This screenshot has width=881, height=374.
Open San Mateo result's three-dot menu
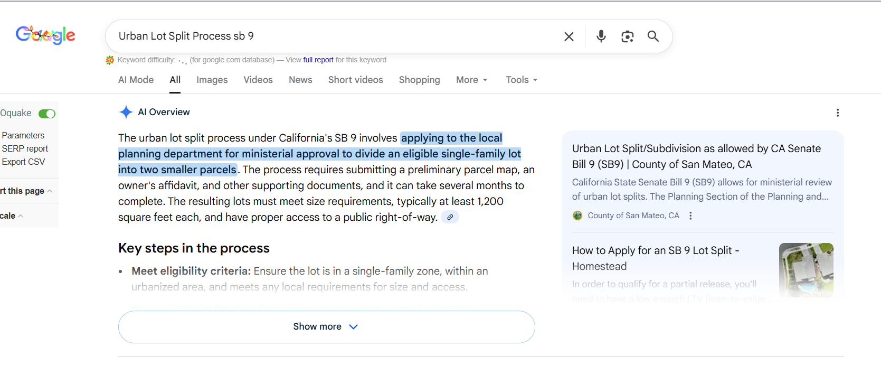tap(690, 216)
